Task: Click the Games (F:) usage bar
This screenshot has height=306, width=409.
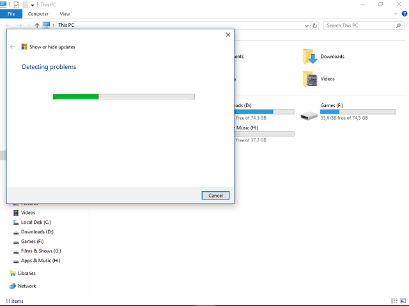Action: 358,112
